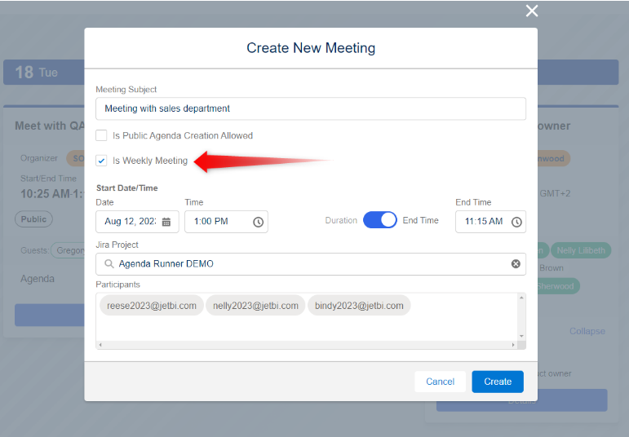Open the clock icon in the End Time field
Image resolution: width=629 pixels, height=437 pixels.
point(516,222)
